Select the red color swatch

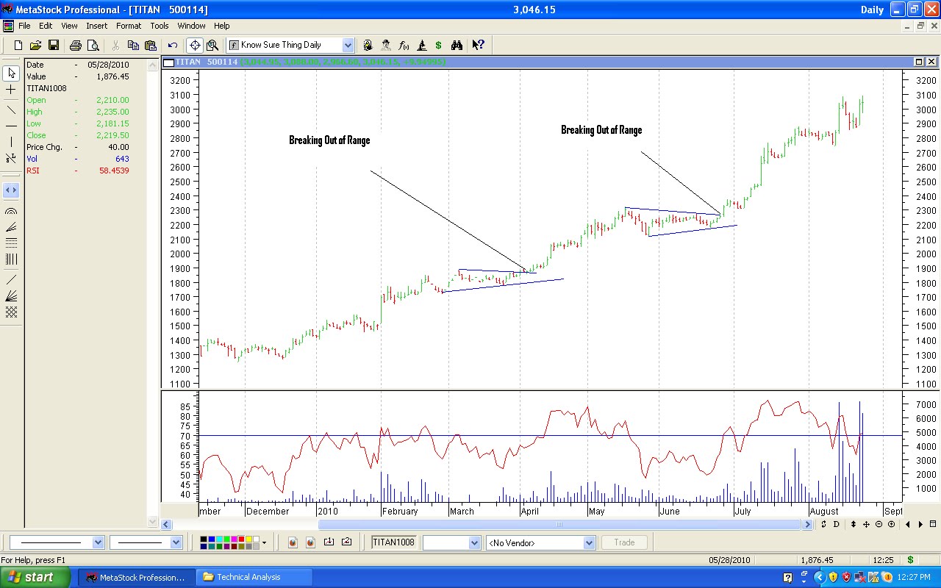pyautogui.click(x=241, y=539)
